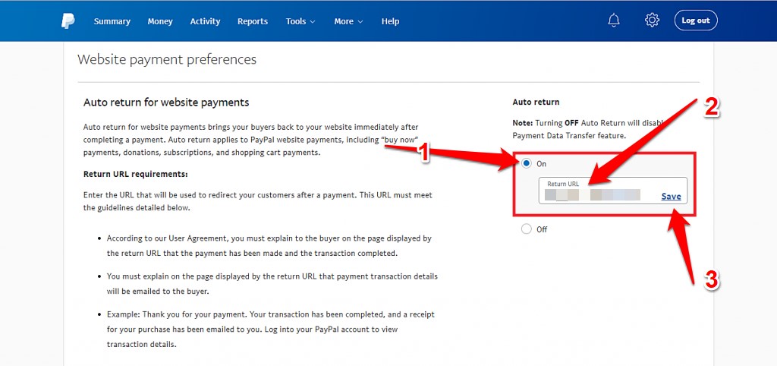777x366 pixels.
Task: Click the Website payment preferences heading
Action: (x=167, y=59)
